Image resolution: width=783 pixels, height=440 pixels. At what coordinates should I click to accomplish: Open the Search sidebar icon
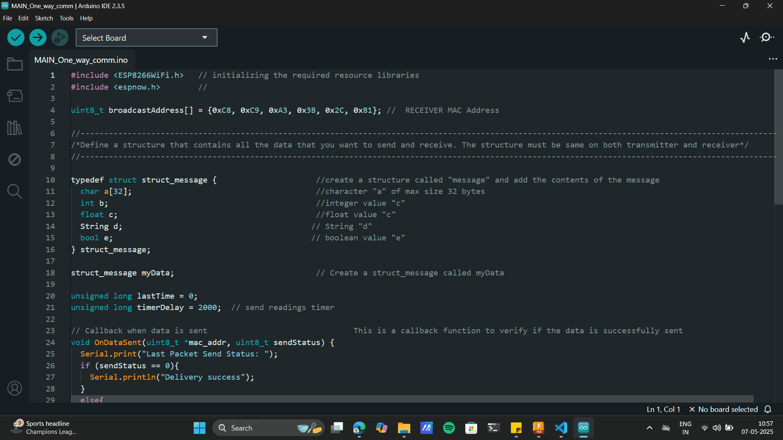click(x=15, y=191)
